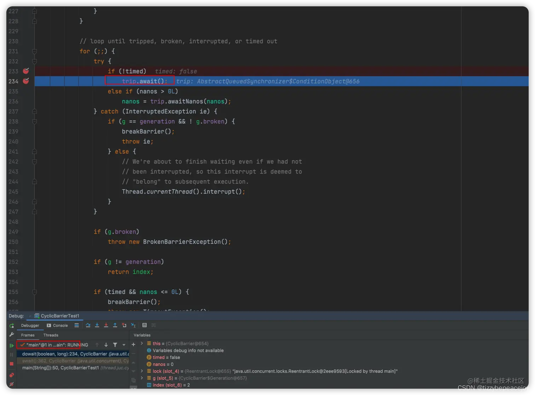Click the Step Over arrow icon
Image resolution: width=535 pixels, height=395 pixels.
pyautogui.click(x=88, y=325)
